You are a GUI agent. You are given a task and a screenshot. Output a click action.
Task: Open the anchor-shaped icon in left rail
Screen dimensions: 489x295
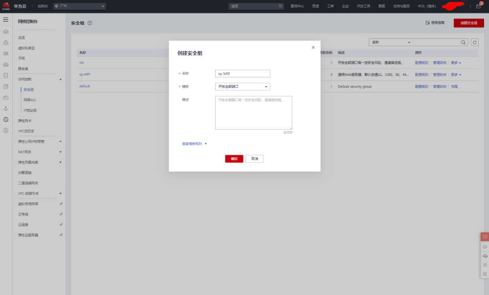click(5, 108)
